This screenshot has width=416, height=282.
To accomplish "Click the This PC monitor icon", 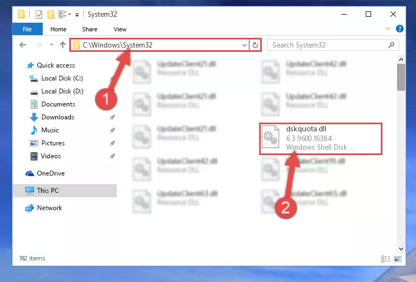I will pos(29,191).
